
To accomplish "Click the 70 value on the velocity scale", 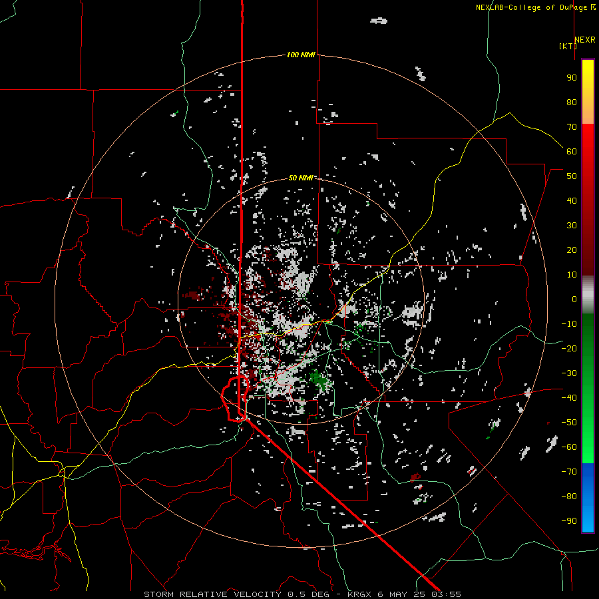I will (x=572, y=127).
